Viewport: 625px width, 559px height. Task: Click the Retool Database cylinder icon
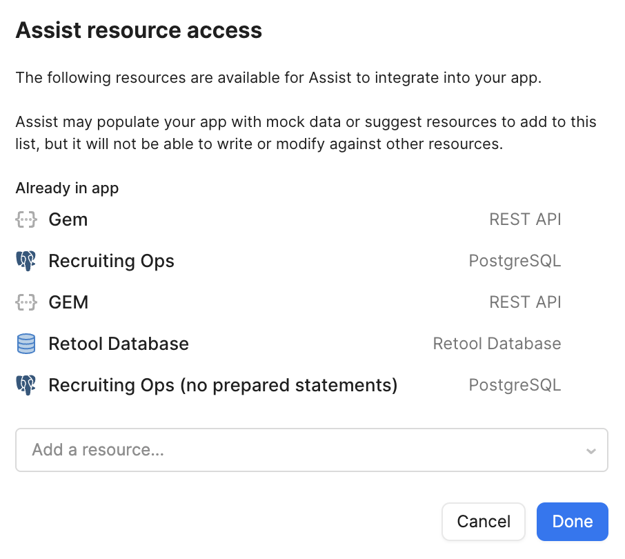click(x=26, y=344)
